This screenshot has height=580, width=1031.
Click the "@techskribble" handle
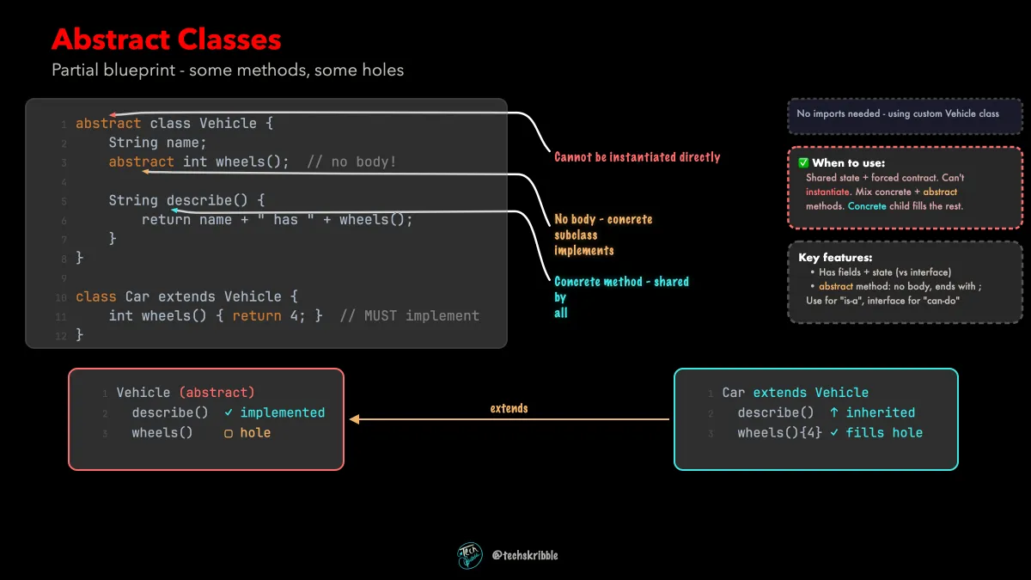[525, 555]
